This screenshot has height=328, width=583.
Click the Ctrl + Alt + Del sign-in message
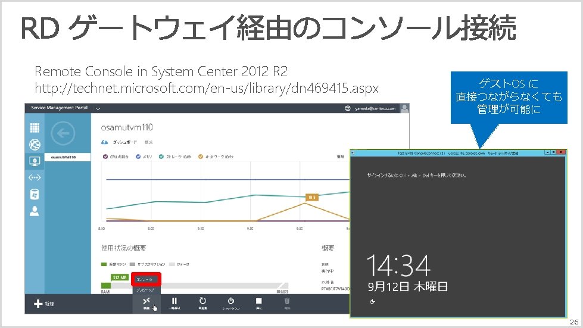click(x=416, y=176)
